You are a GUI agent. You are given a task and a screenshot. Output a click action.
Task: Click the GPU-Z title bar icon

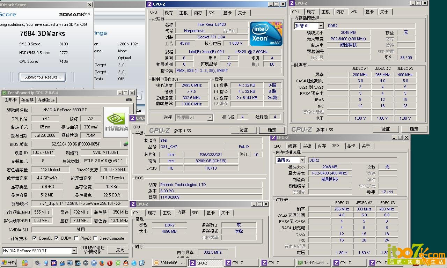coord(4,93)
